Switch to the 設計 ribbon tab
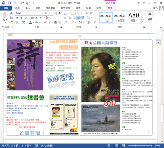The height and width of the screenshot is (148, 164). point(38,8)
